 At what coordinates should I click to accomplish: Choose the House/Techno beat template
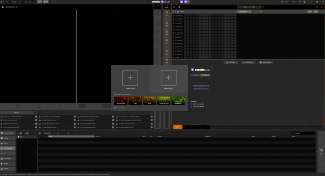click(x=164, y=101)
